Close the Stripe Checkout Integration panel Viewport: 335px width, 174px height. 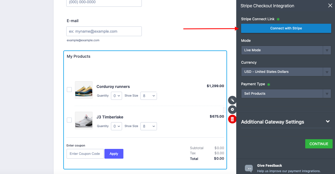coord(330,6)
